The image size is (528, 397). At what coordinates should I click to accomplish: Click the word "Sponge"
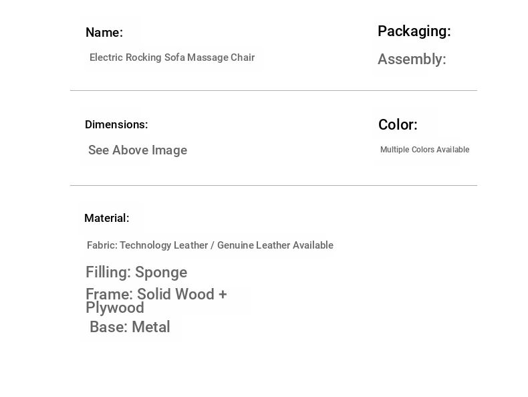coord(161,273)
